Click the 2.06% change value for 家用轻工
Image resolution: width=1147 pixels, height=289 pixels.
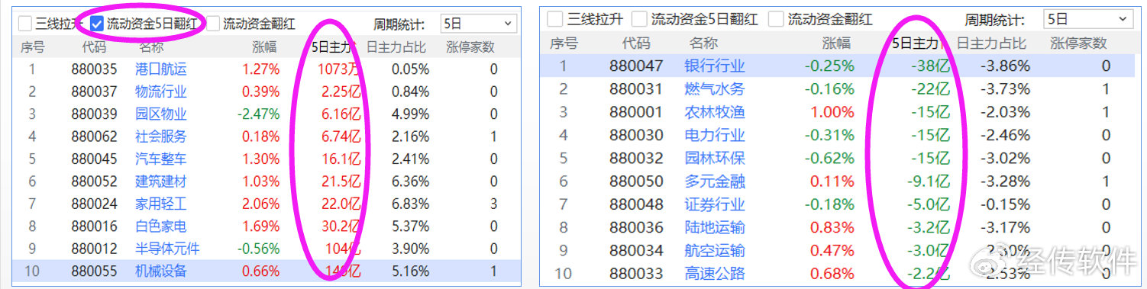tap(260, 204)
